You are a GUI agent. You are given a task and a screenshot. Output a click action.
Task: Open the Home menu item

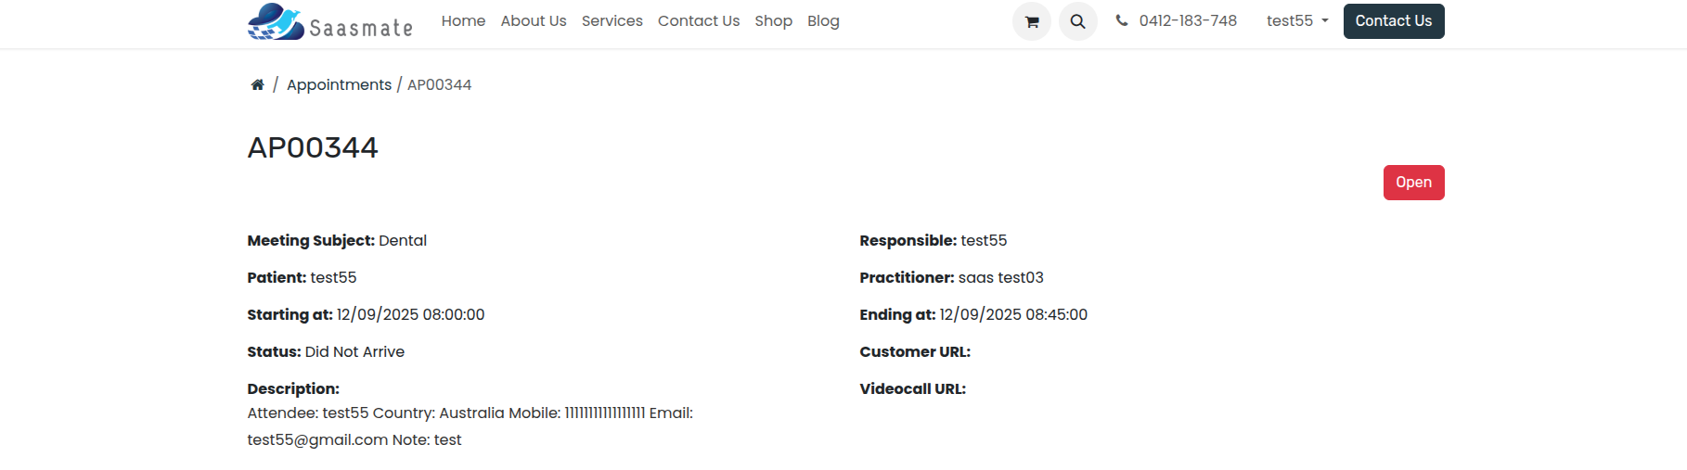tap(463, 20)
